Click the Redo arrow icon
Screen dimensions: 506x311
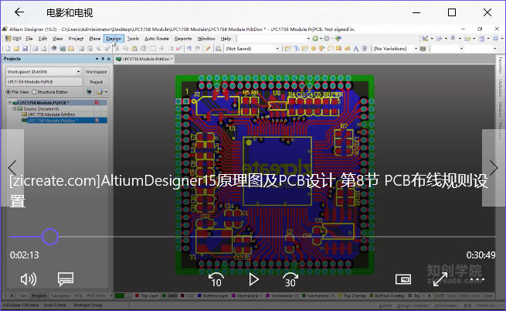coord(198,49)
